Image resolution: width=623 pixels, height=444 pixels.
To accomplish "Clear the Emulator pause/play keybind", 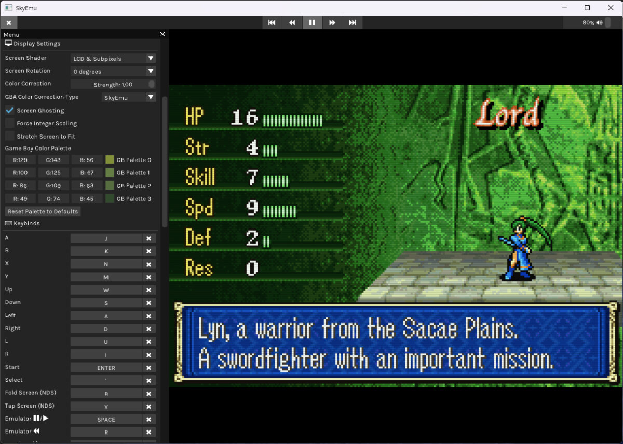I will click(148, 419).
